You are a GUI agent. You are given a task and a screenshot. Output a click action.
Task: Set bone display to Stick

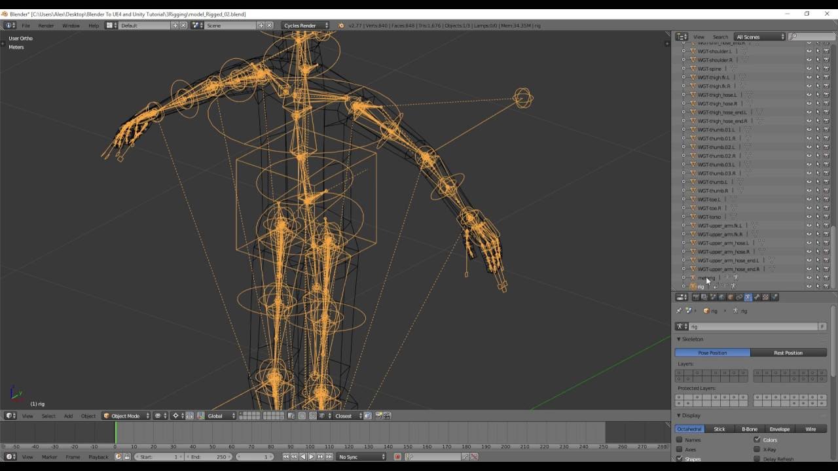tap(720, 429)
